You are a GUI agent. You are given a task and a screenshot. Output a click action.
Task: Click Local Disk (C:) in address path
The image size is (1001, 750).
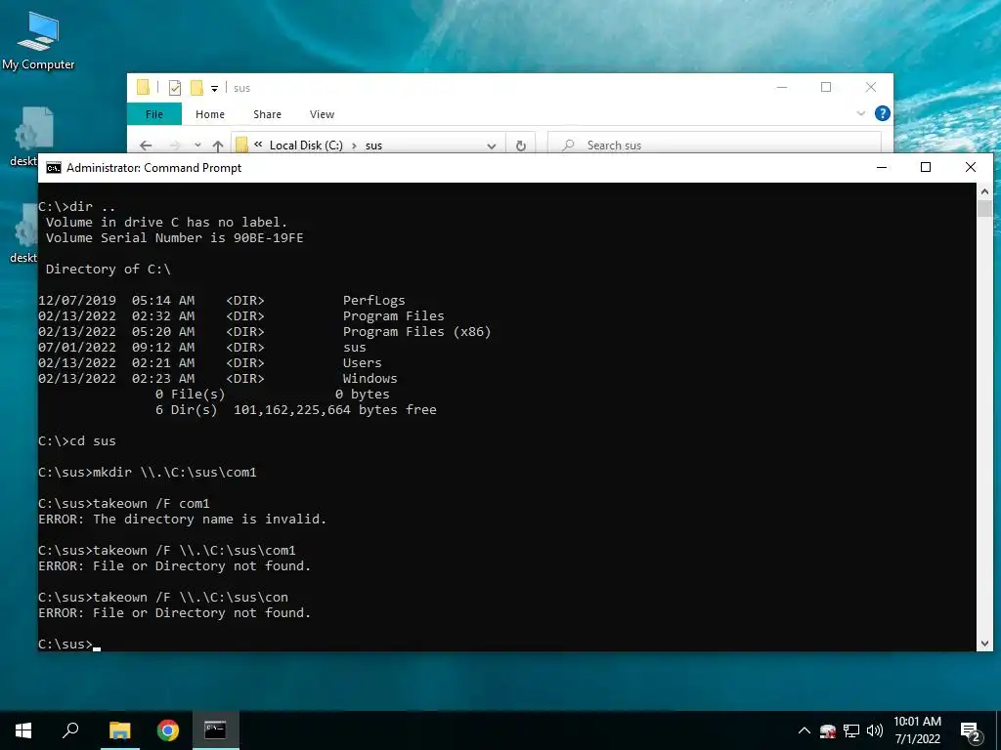[x=306, y=146]
